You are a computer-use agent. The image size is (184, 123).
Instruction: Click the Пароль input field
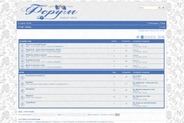[x=75, y=115]
